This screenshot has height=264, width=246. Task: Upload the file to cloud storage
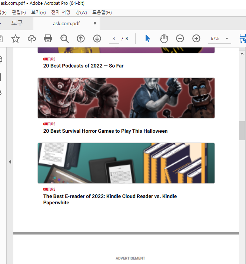point(31,39)
